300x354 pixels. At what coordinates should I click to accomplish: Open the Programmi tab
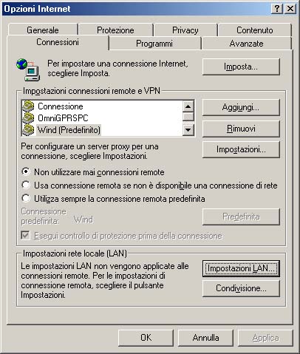pos(154,44)
